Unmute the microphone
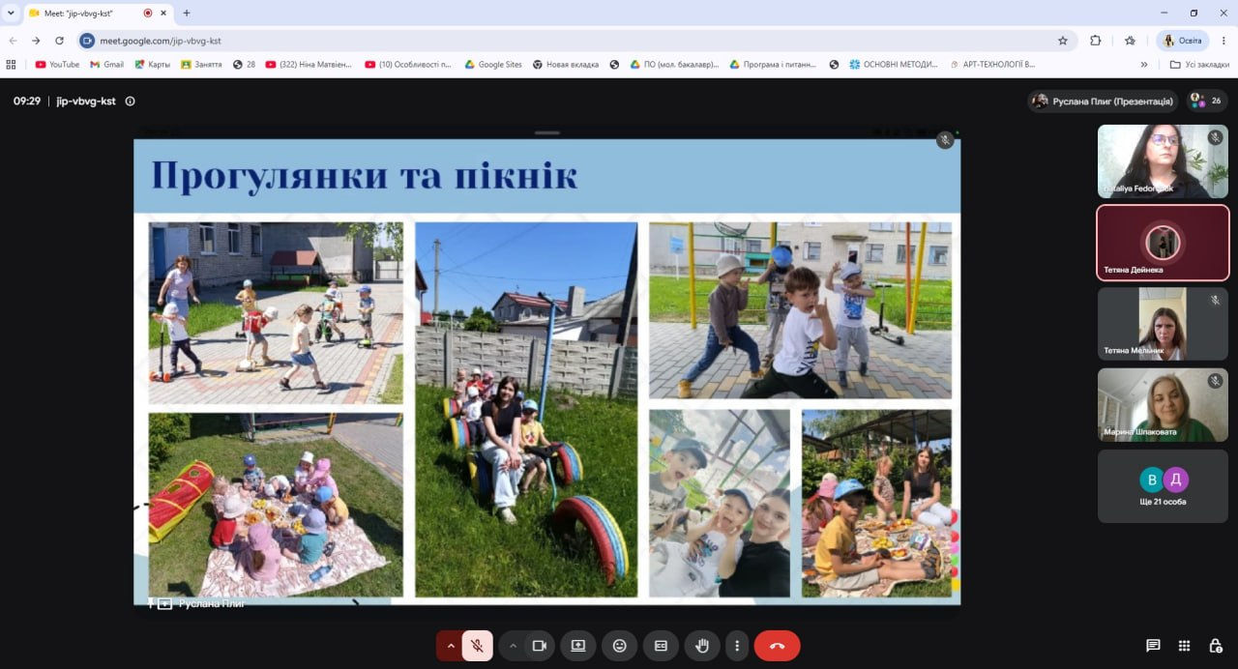This screenshot has height=669, width=1238. (x=477, y=646)
